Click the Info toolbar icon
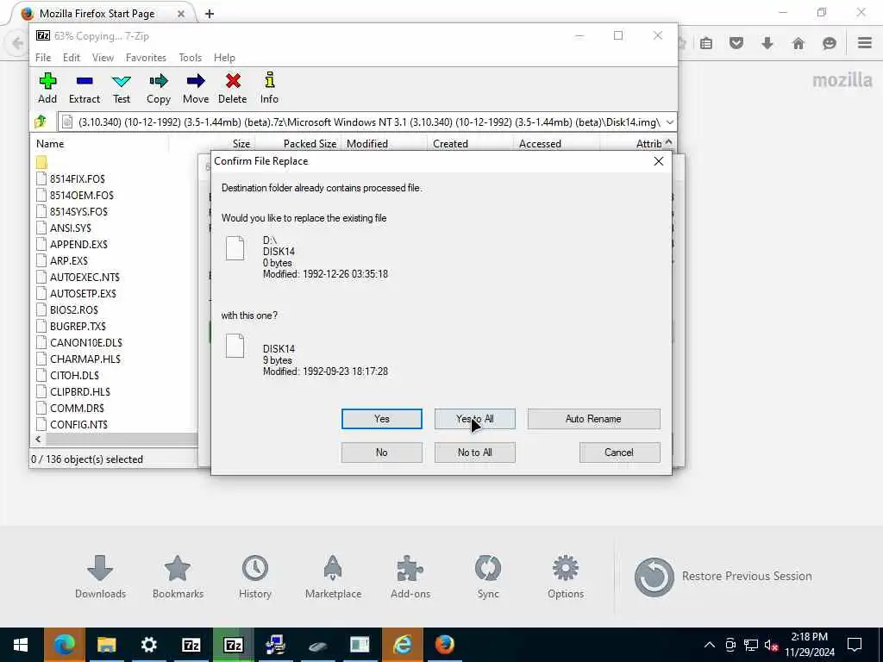 269,89
